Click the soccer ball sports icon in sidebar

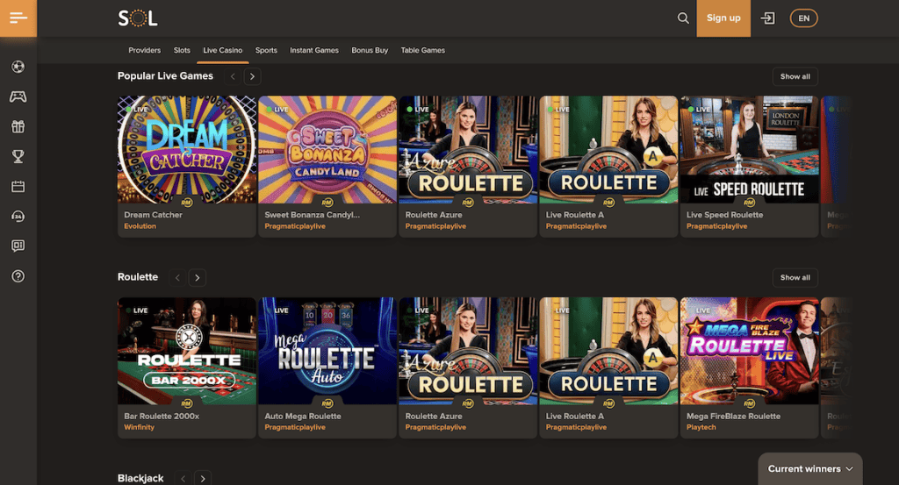[18, 67]
